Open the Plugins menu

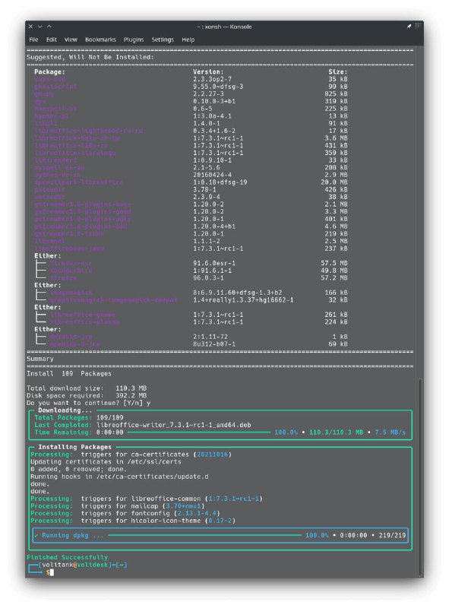tap(134, 40)
